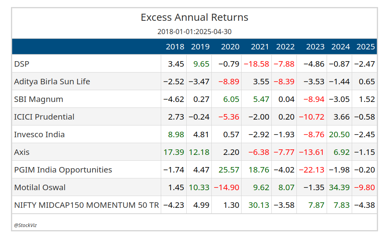Select the NIFTY MIDCAP150 MOMENTUM 50 TR label
Viewport: 389px width, 238px height.
(x=86, y=205)
